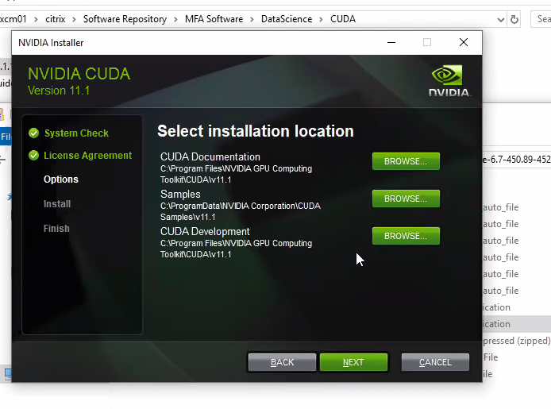Open the CUDA breadcrumb in Explorer
This screenshot has width=551, height=409.
[343, 19]
